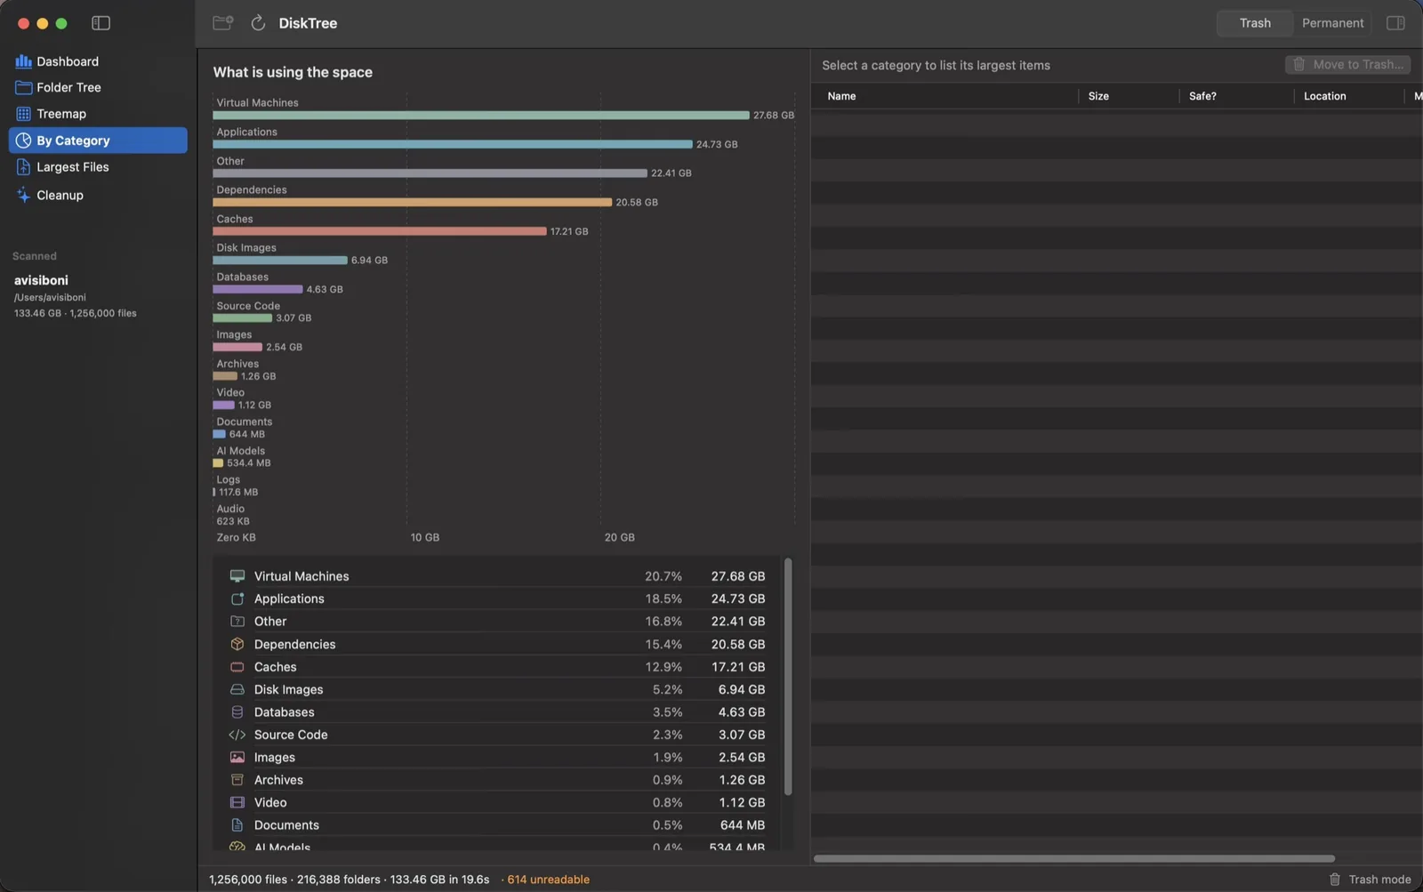
Task: Toggle the right inspector panel icon
Action: [1395, 23]
